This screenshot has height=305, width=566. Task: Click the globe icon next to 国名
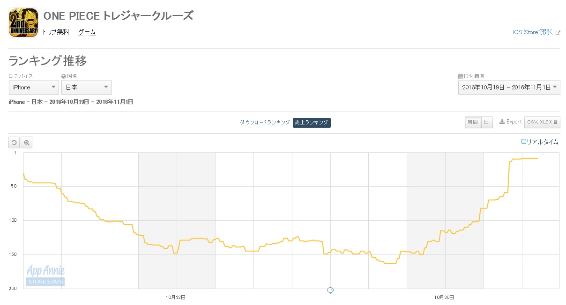63,76
